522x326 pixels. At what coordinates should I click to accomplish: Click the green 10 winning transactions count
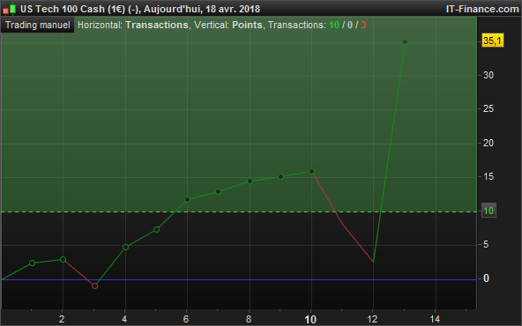(334, 25)
